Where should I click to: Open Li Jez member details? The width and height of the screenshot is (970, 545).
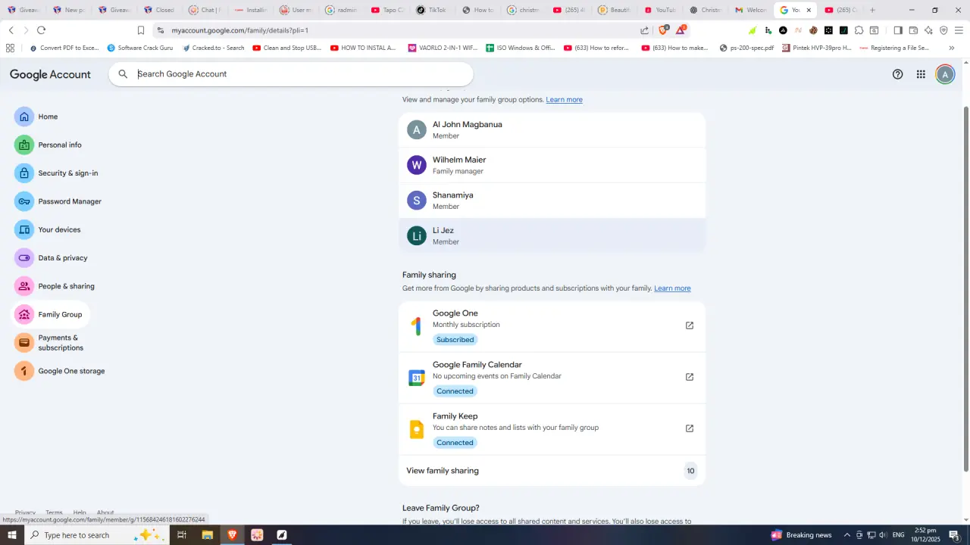[552, 235]
